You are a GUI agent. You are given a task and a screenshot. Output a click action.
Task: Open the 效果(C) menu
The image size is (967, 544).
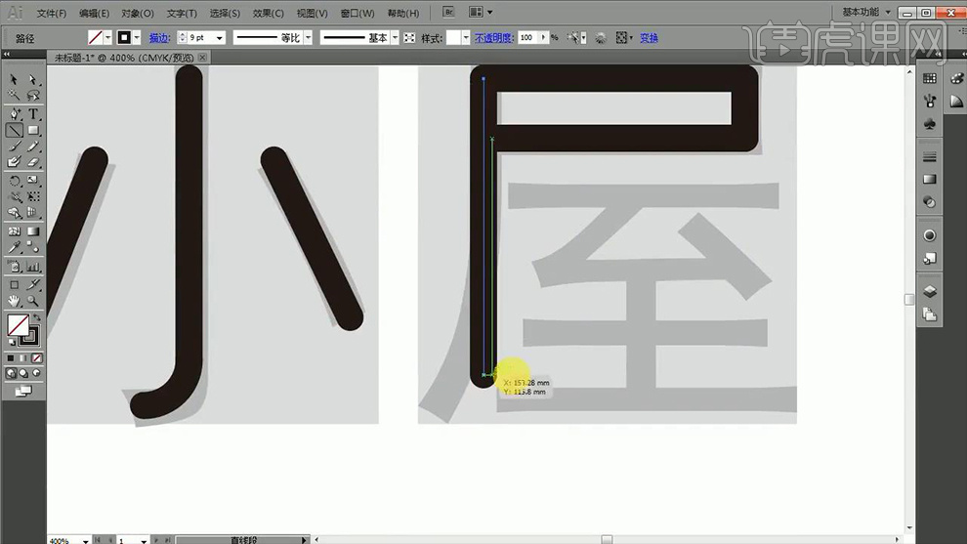click(268, 14)
